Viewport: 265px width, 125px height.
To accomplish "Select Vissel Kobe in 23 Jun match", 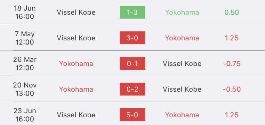I will (x=76, y=115).
